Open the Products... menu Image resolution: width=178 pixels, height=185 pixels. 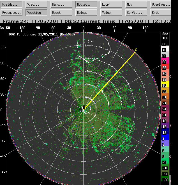[11, 12]
